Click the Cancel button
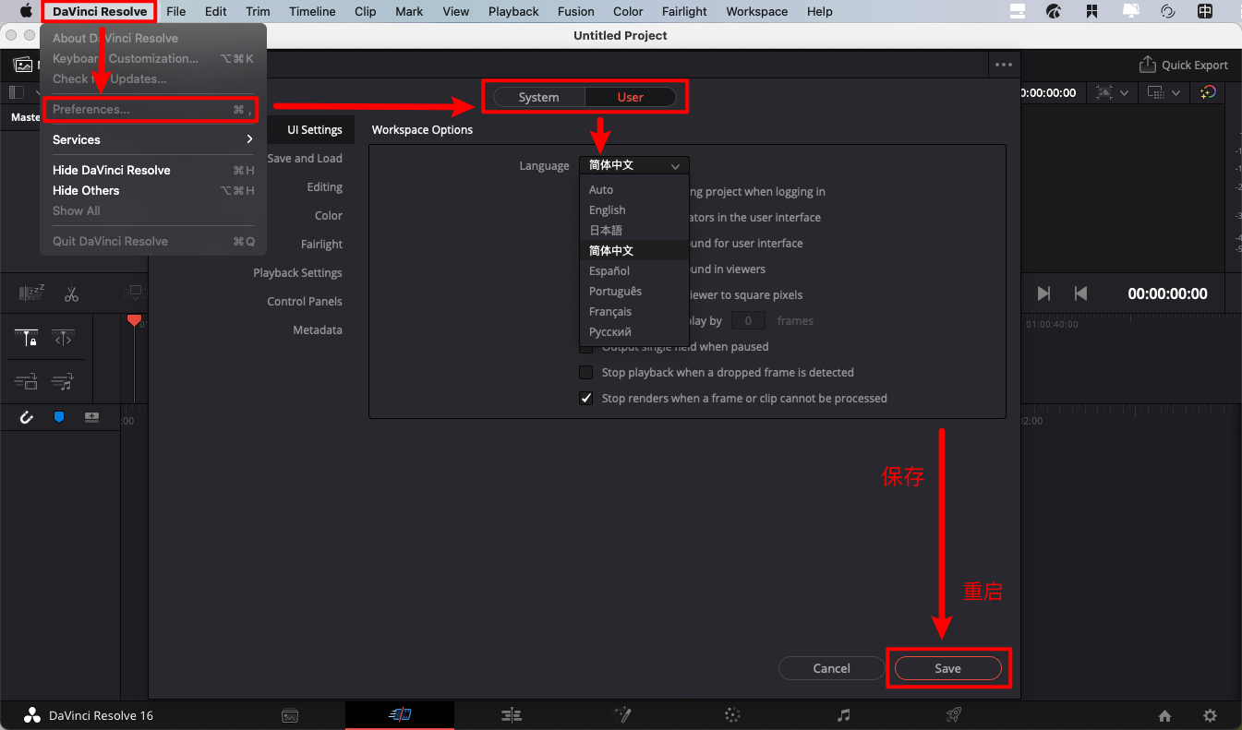The height and width of the screenshot is (730, 1242). [x=831, y=668]
